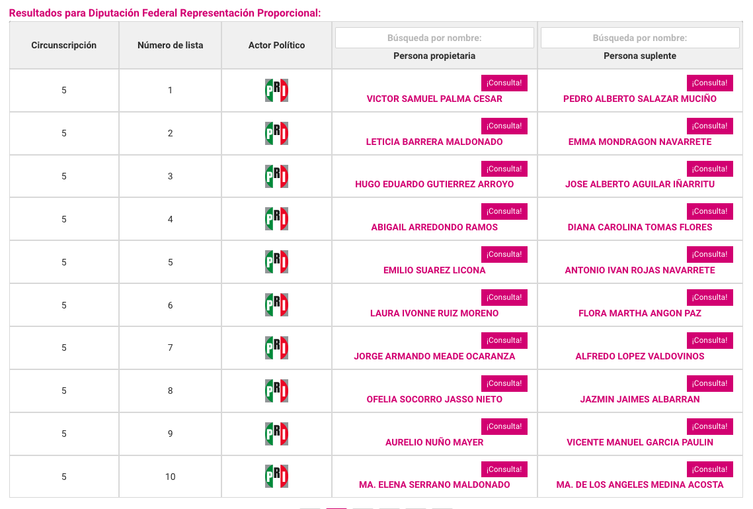753x509 pixels.
Task: Click the PRI logo in list row 5
Action: (276, 262)
